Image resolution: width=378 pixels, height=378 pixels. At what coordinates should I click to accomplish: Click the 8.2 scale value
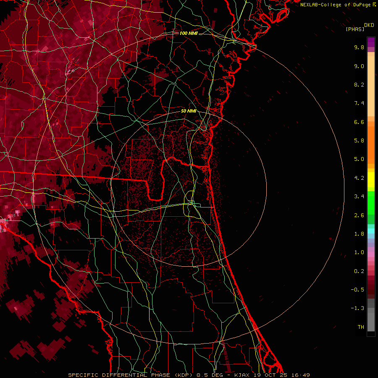tap(359, 84)
